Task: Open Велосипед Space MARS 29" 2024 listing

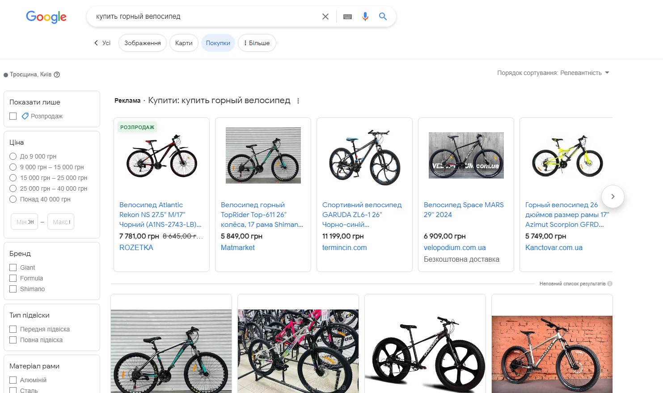Action: click(x=464, y=209)
